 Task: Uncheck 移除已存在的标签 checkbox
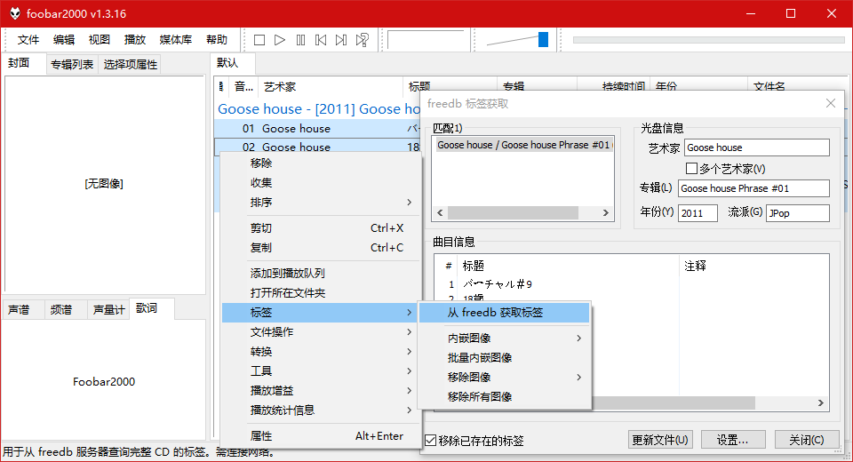click(x=431, y=440)
